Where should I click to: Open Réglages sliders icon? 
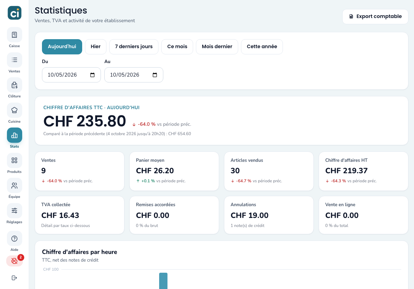point(14,211)
